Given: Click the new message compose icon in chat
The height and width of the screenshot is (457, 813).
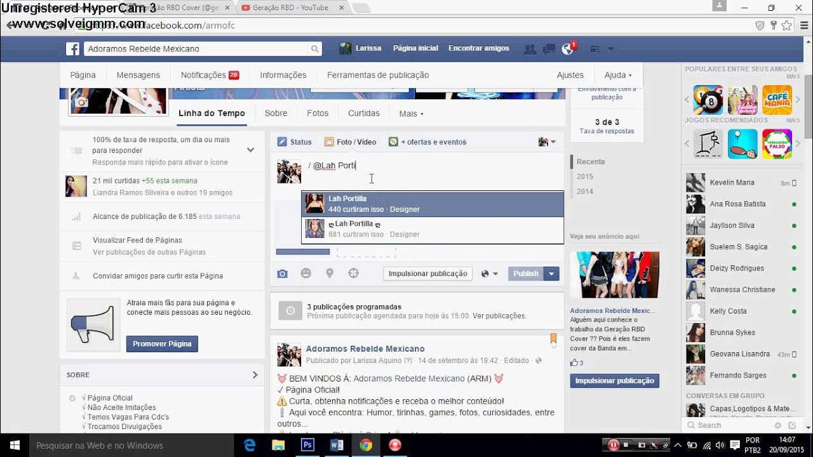Looking at the screenshot, I should coord(792,425).
